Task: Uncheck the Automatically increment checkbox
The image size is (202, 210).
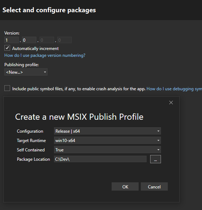Action: 7,48
